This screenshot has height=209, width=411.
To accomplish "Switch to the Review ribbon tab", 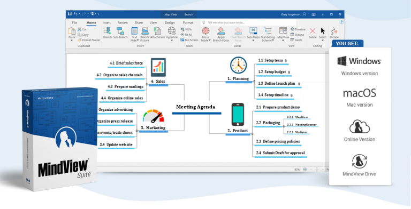I will point(123,23).
